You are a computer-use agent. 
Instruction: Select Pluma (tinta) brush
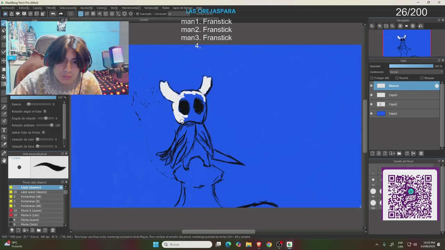36,224
